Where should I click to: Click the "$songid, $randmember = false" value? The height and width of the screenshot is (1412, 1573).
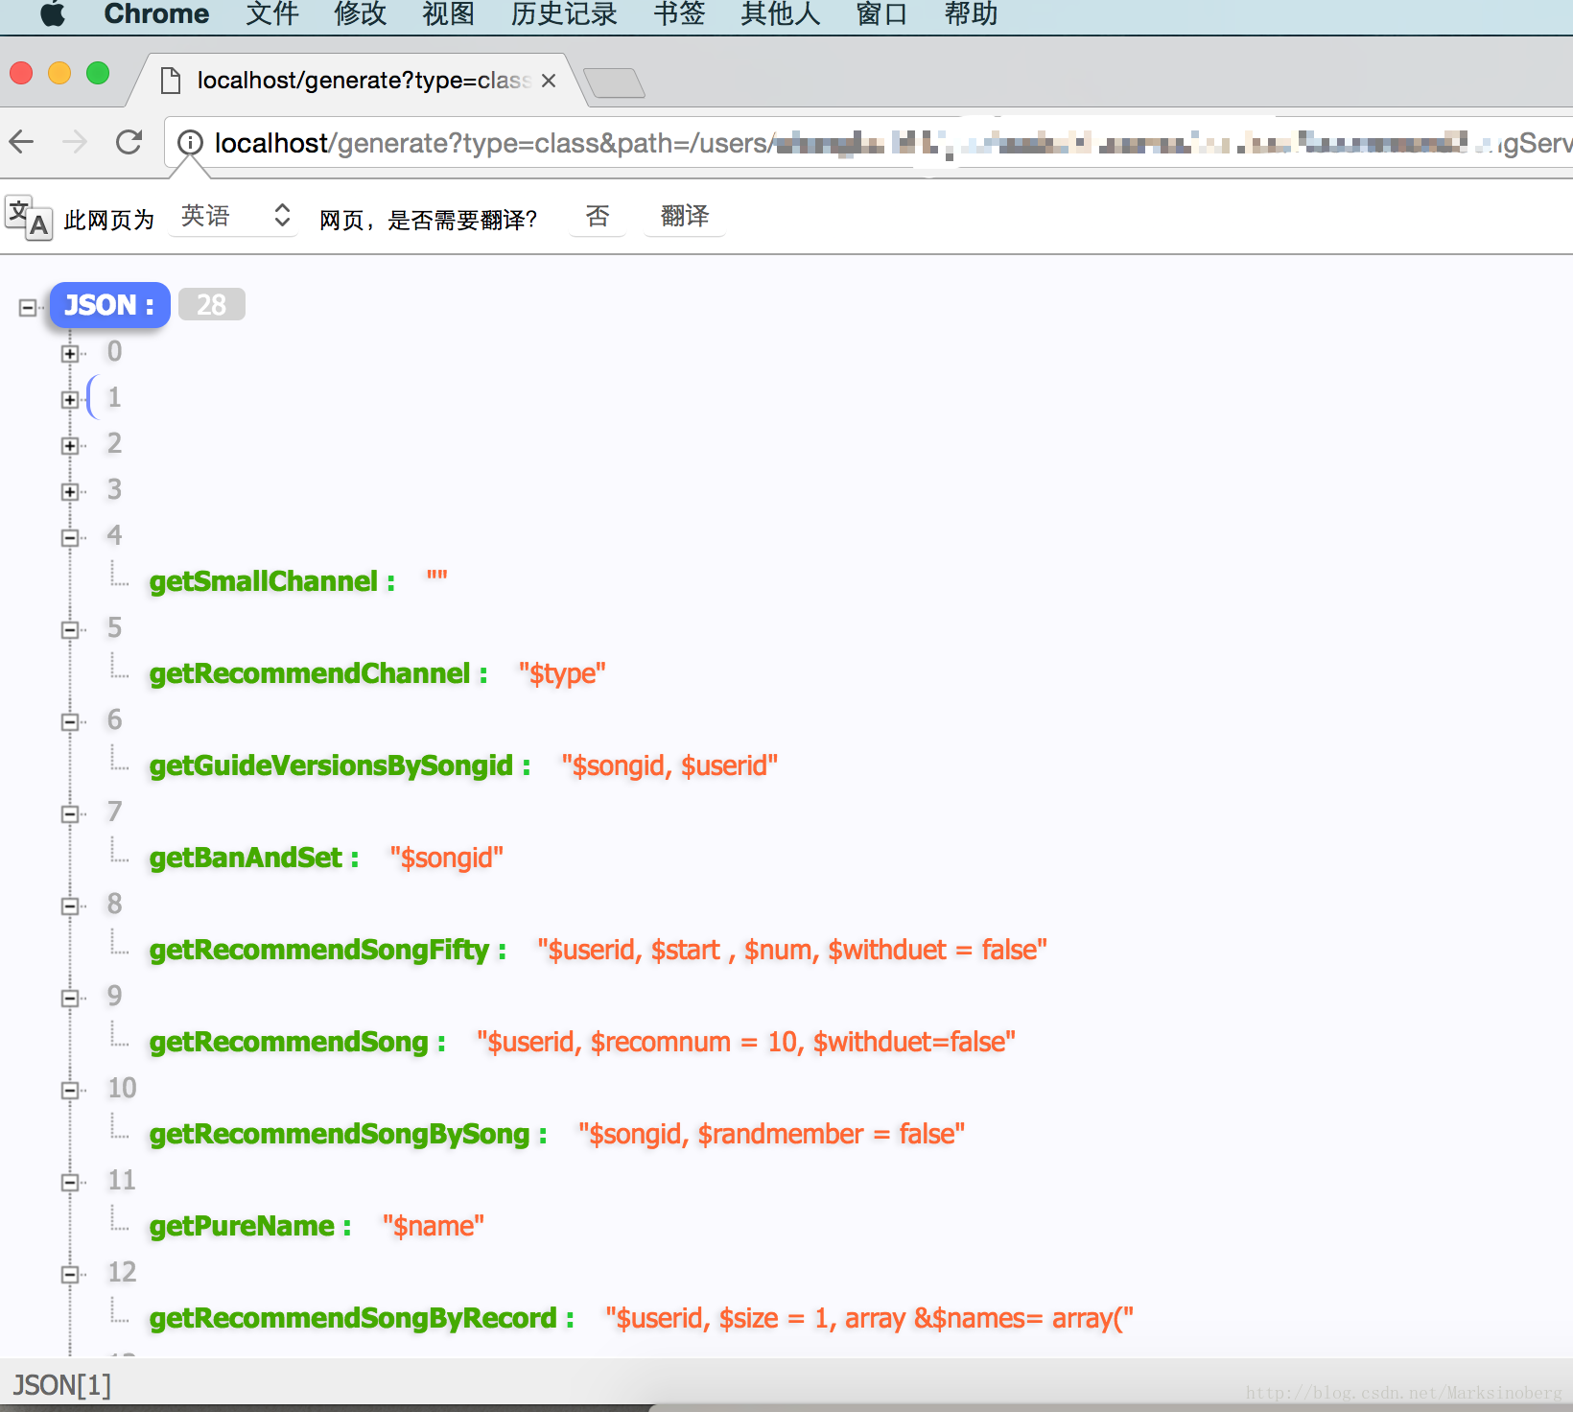tap(772, 1134)
